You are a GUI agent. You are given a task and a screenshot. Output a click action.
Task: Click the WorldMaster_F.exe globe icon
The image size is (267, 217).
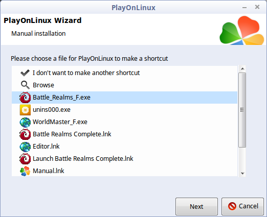25,122
